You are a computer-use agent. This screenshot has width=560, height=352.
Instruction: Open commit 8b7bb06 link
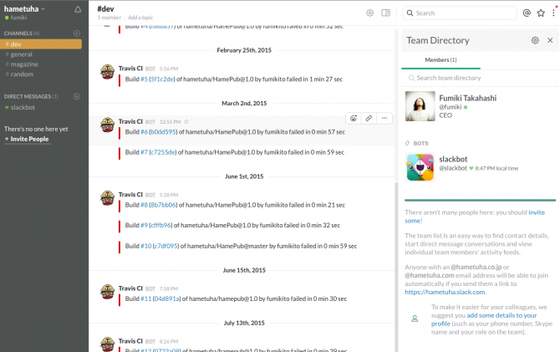coord(163,205)
